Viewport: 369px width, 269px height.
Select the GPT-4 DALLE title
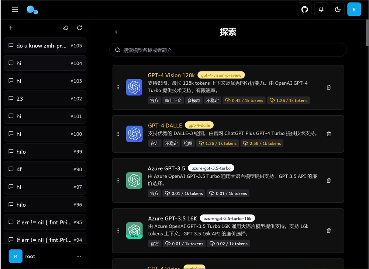(x=165, y=125)
